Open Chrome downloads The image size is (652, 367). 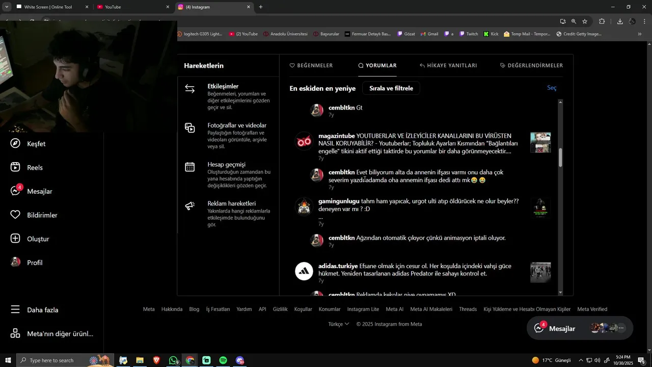pyautogui.click(x=620, y=21)
